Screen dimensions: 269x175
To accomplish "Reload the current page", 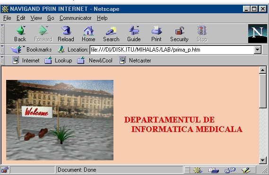I will 66,34.
